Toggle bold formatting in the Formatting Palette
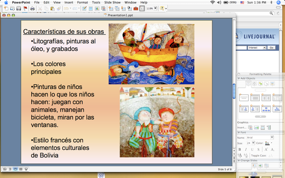Screen dimensions: 285x178 [240, 149]
